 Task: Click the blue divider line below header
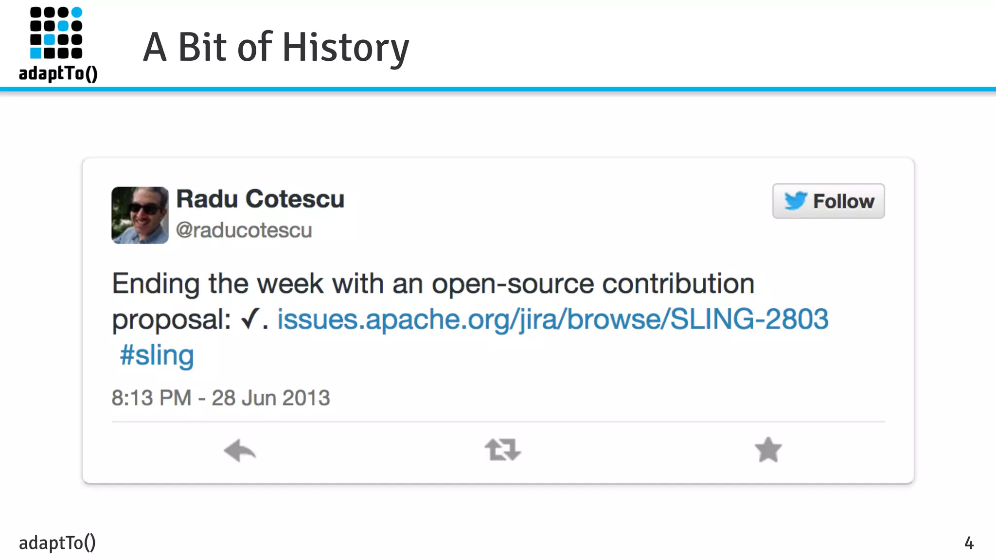tap(498, 89)
